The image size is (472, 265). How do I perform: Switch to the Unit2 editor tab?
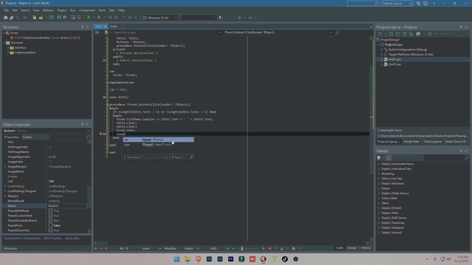click(x=114, y=26)
